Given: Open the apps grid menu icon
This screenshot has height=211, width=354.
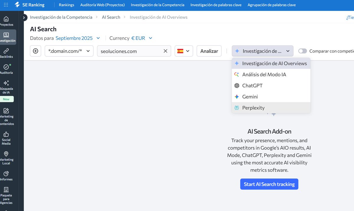Looking at the screenshot, I should pos(6,5).
